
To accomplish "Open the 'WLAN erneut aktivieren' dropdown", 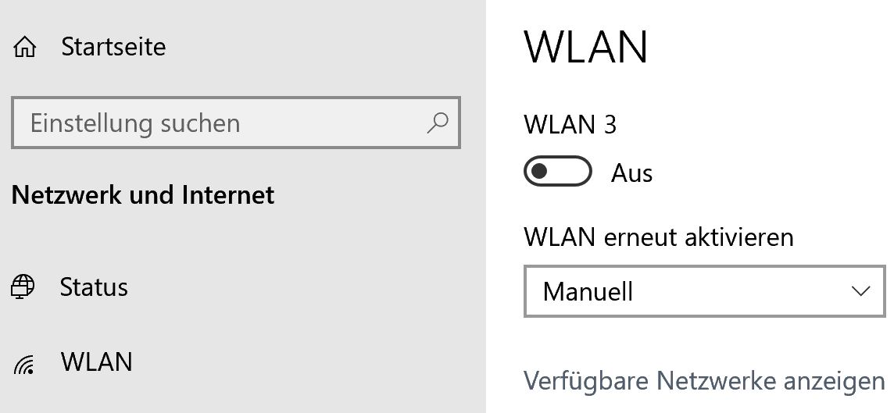I will click(704, 291).
